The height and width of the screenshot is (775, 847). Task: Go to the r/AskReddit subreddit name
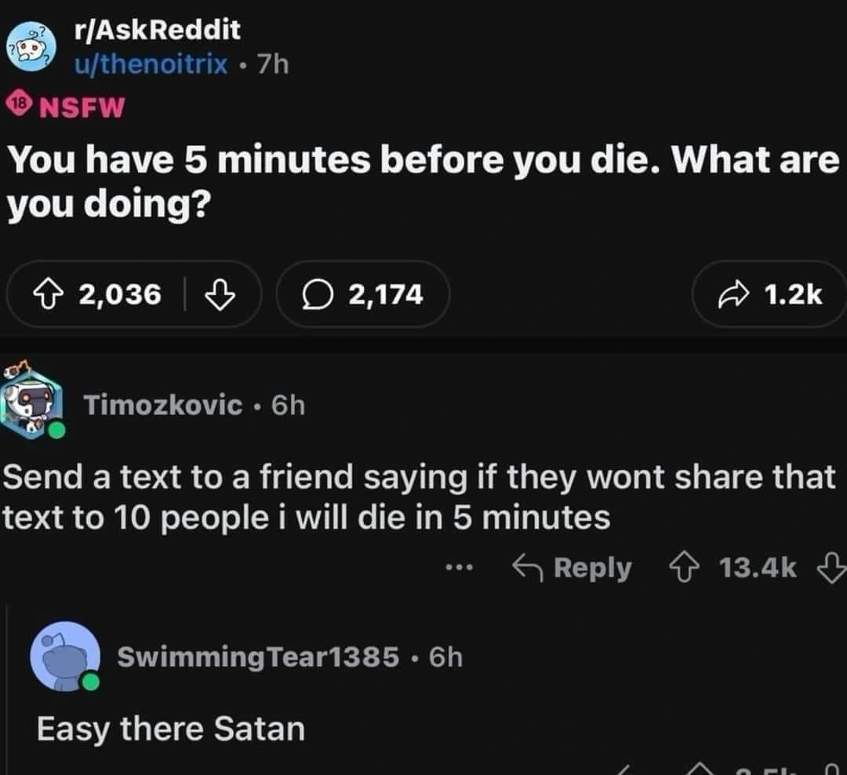(157, 31)
